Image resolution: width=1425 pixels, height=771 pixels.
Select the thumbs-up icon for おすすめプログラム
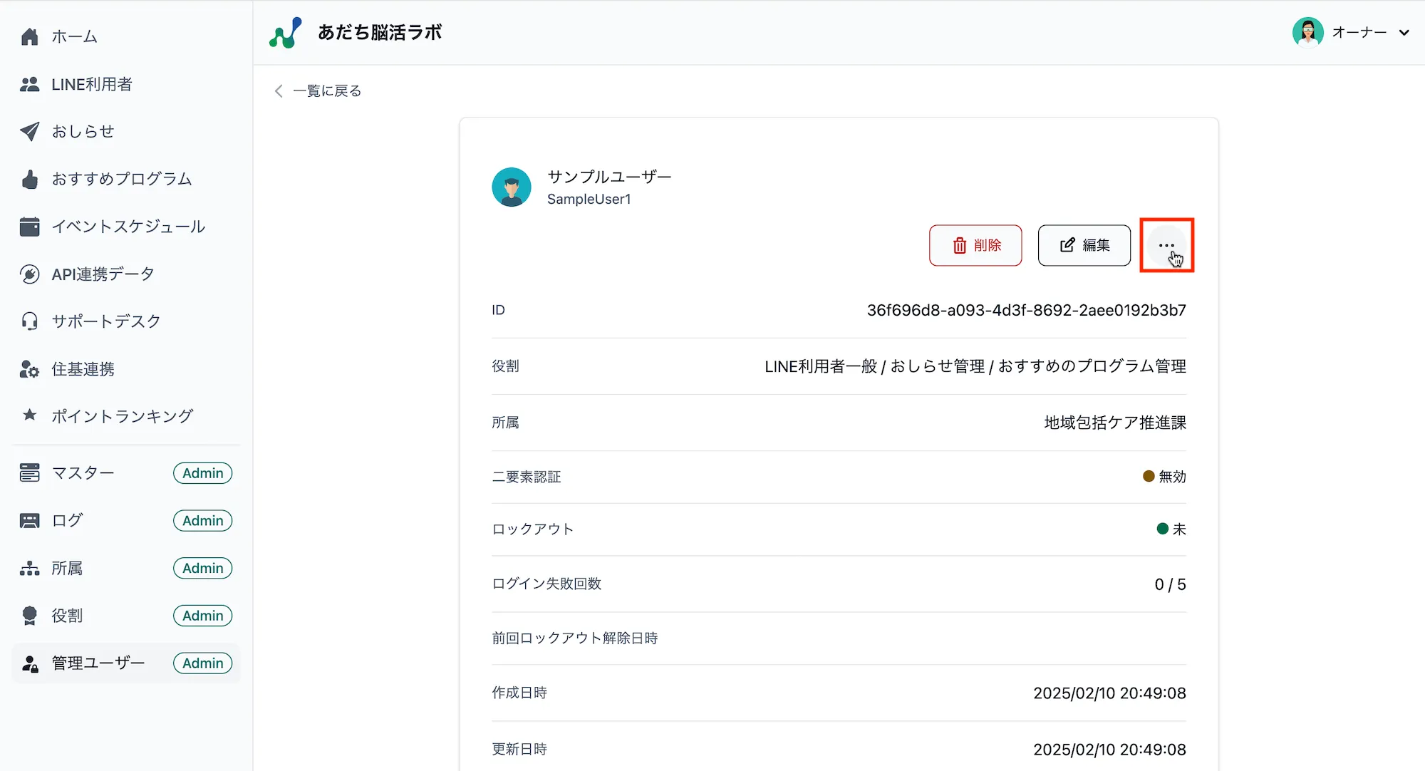pyautogui.click(x=29, y=179)
